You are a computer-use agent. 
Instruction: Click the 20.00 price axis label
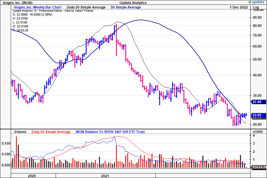click(x=257, y=124)
